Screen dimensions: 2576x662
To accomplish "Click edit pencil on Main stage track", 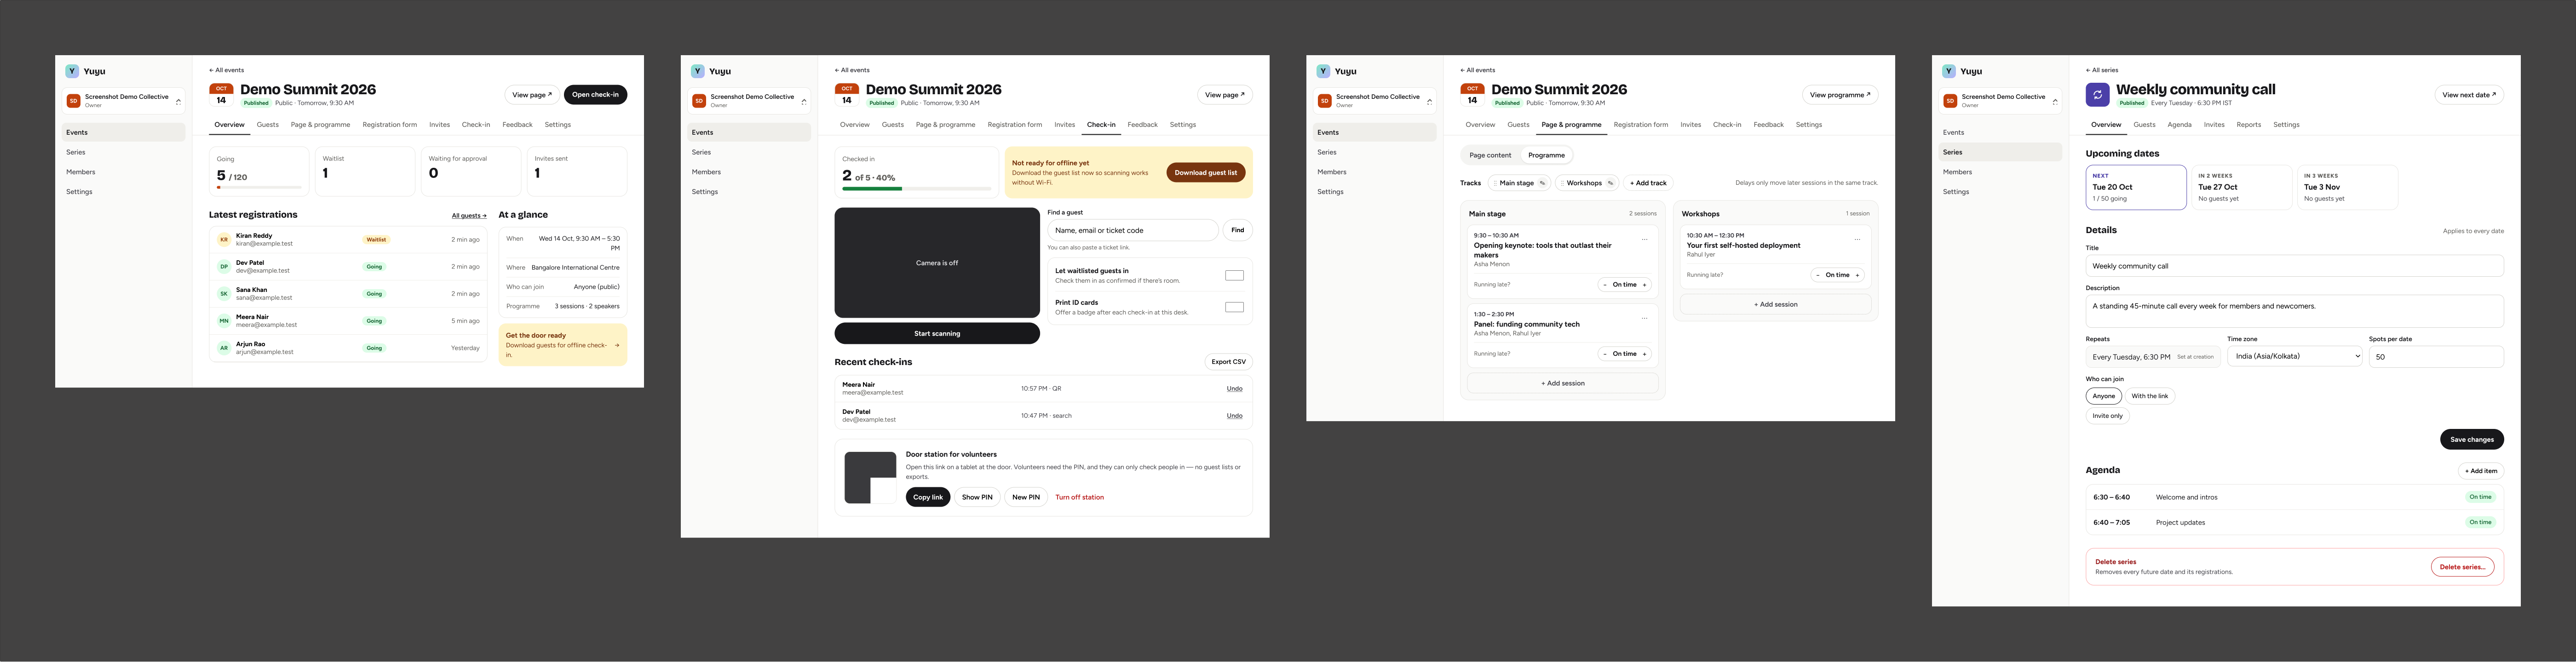I will pyautogui.click(x=1542, y=183).
